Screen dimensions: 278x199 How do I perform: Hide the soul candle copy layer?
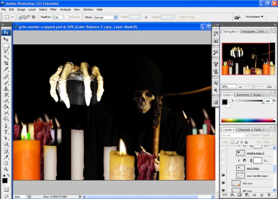[223, 175]
